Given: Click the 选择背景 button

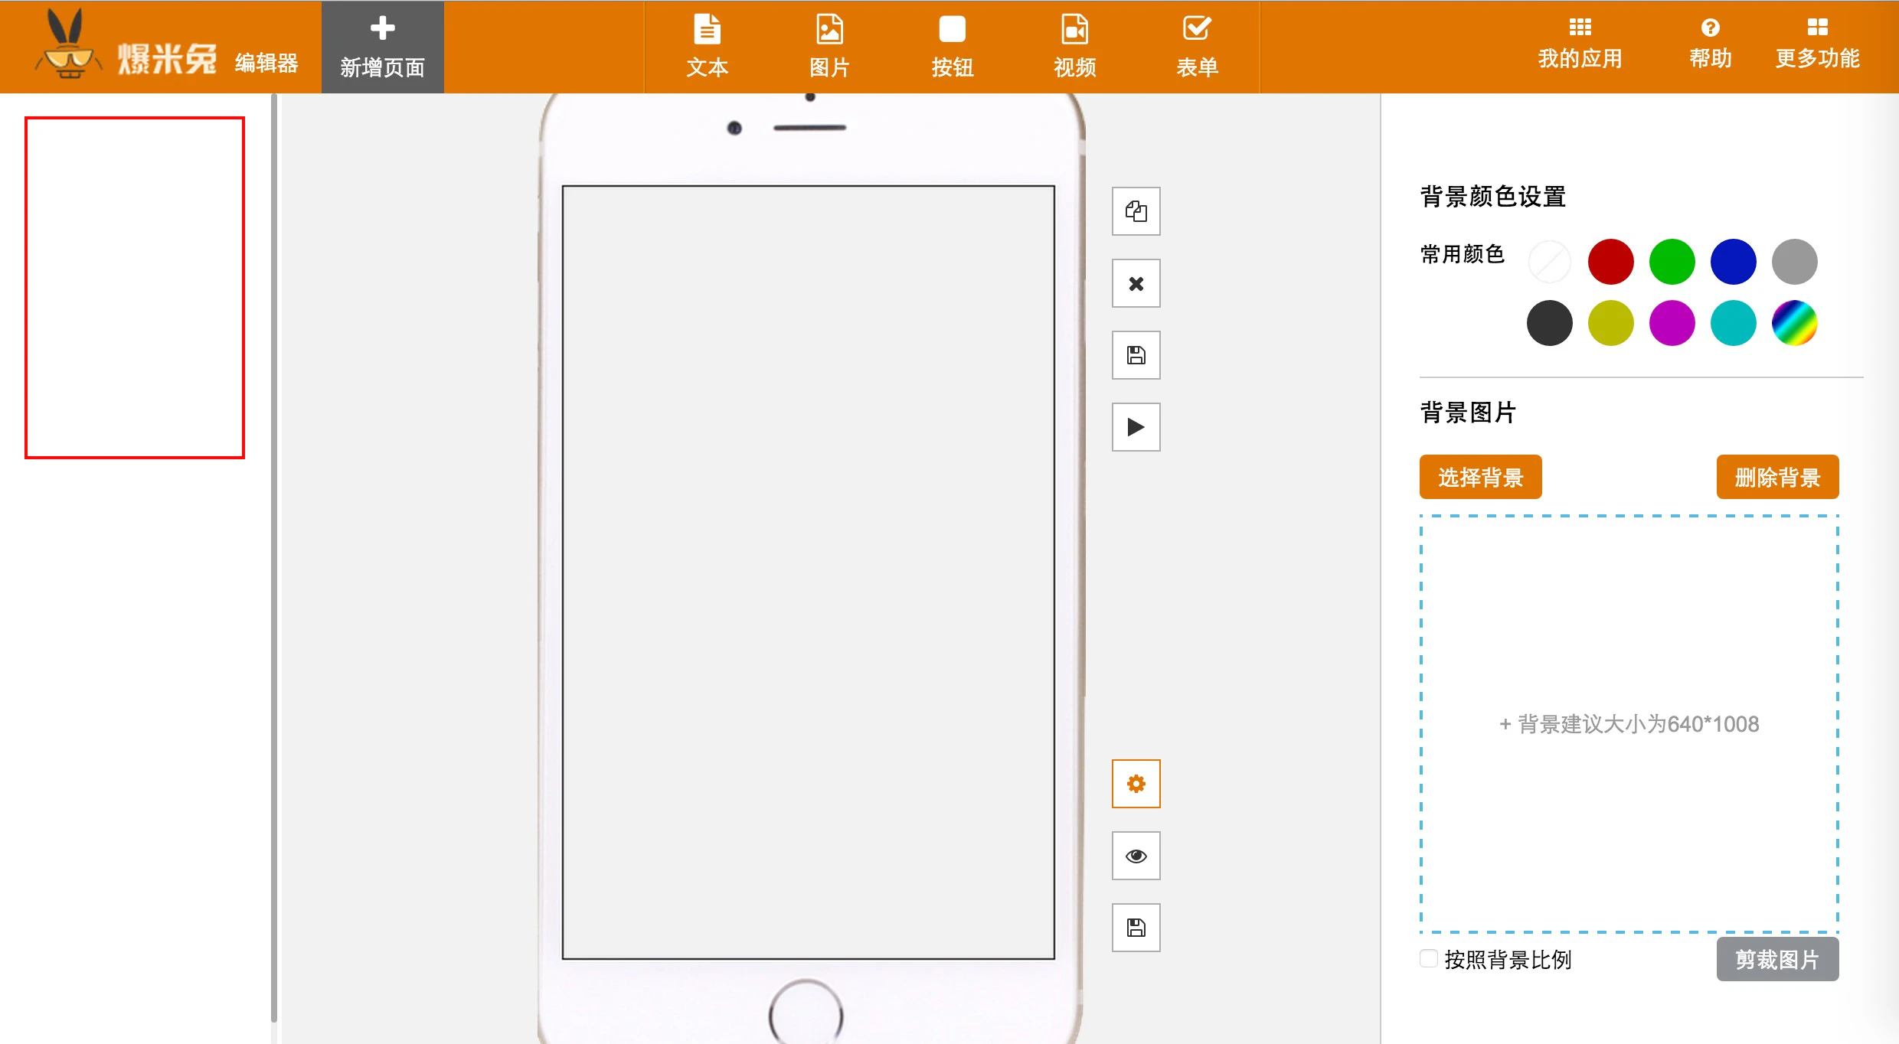Looking at the screenshot, I should 1480,478.
